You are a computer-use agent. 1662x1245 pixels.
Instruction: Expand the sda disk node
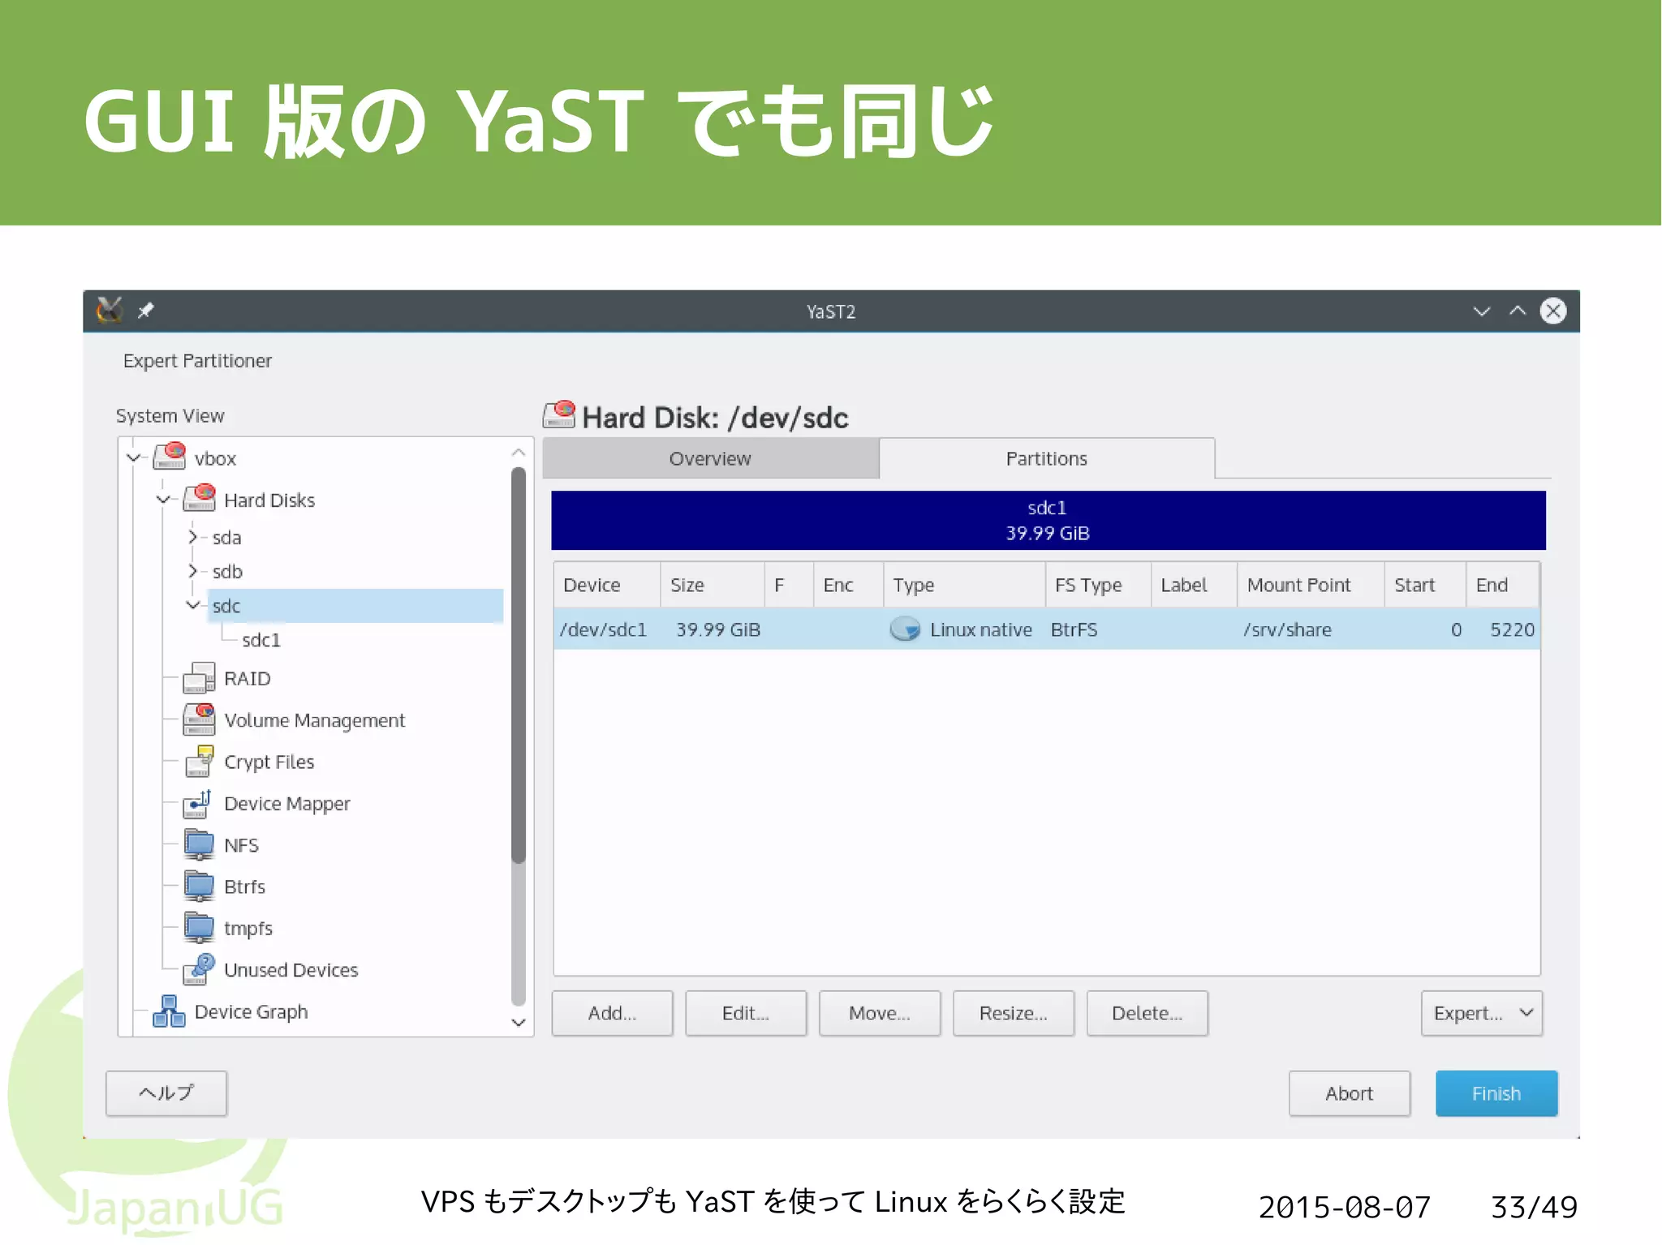click(x=193, y=537)
